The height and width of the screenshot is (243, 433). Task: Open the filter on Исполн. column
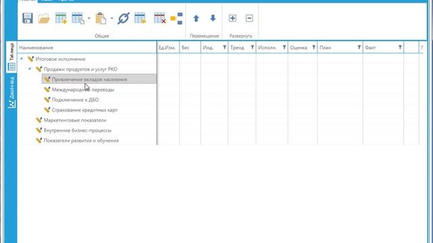[x=284, y=47]
